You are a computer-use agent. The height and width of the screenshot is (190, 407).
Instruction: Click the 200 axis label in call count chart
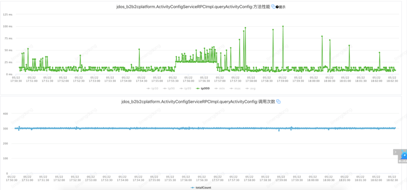pos(6,144)
